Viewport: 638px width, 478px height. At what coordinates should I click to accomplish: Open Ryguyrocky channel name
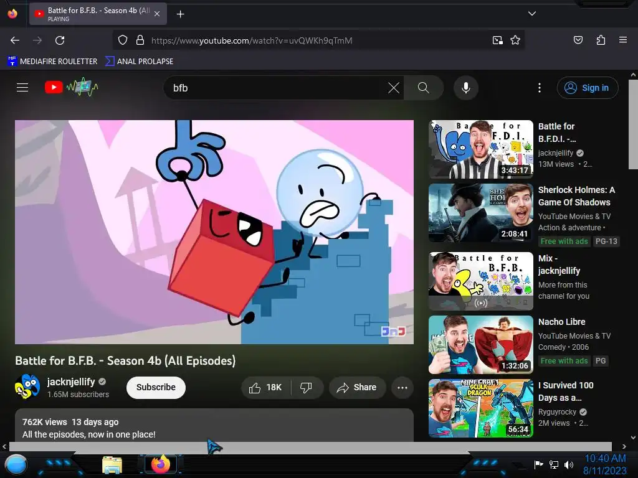[557, 412]
